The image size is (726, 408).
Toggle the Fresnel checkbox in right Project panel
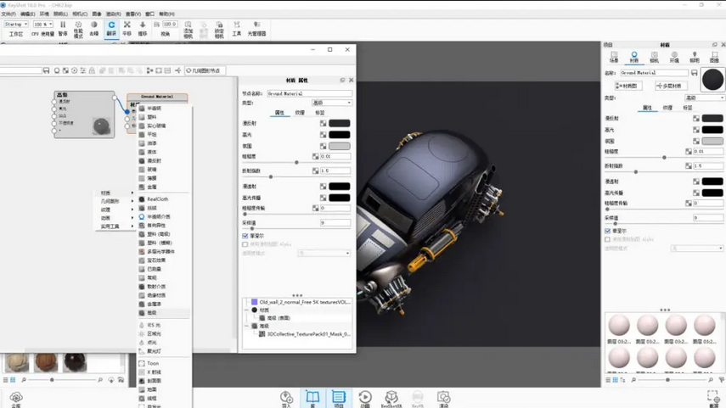pyautogui.click(x=608, y=231)
